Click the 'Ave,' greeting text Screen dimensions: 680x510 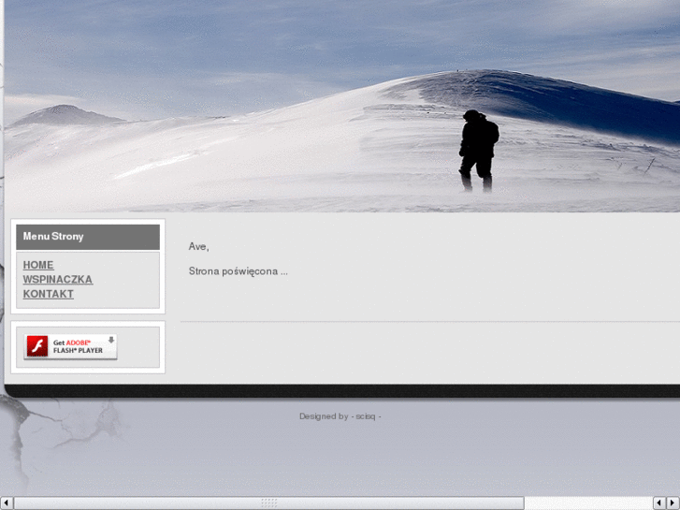click(198, 246)
